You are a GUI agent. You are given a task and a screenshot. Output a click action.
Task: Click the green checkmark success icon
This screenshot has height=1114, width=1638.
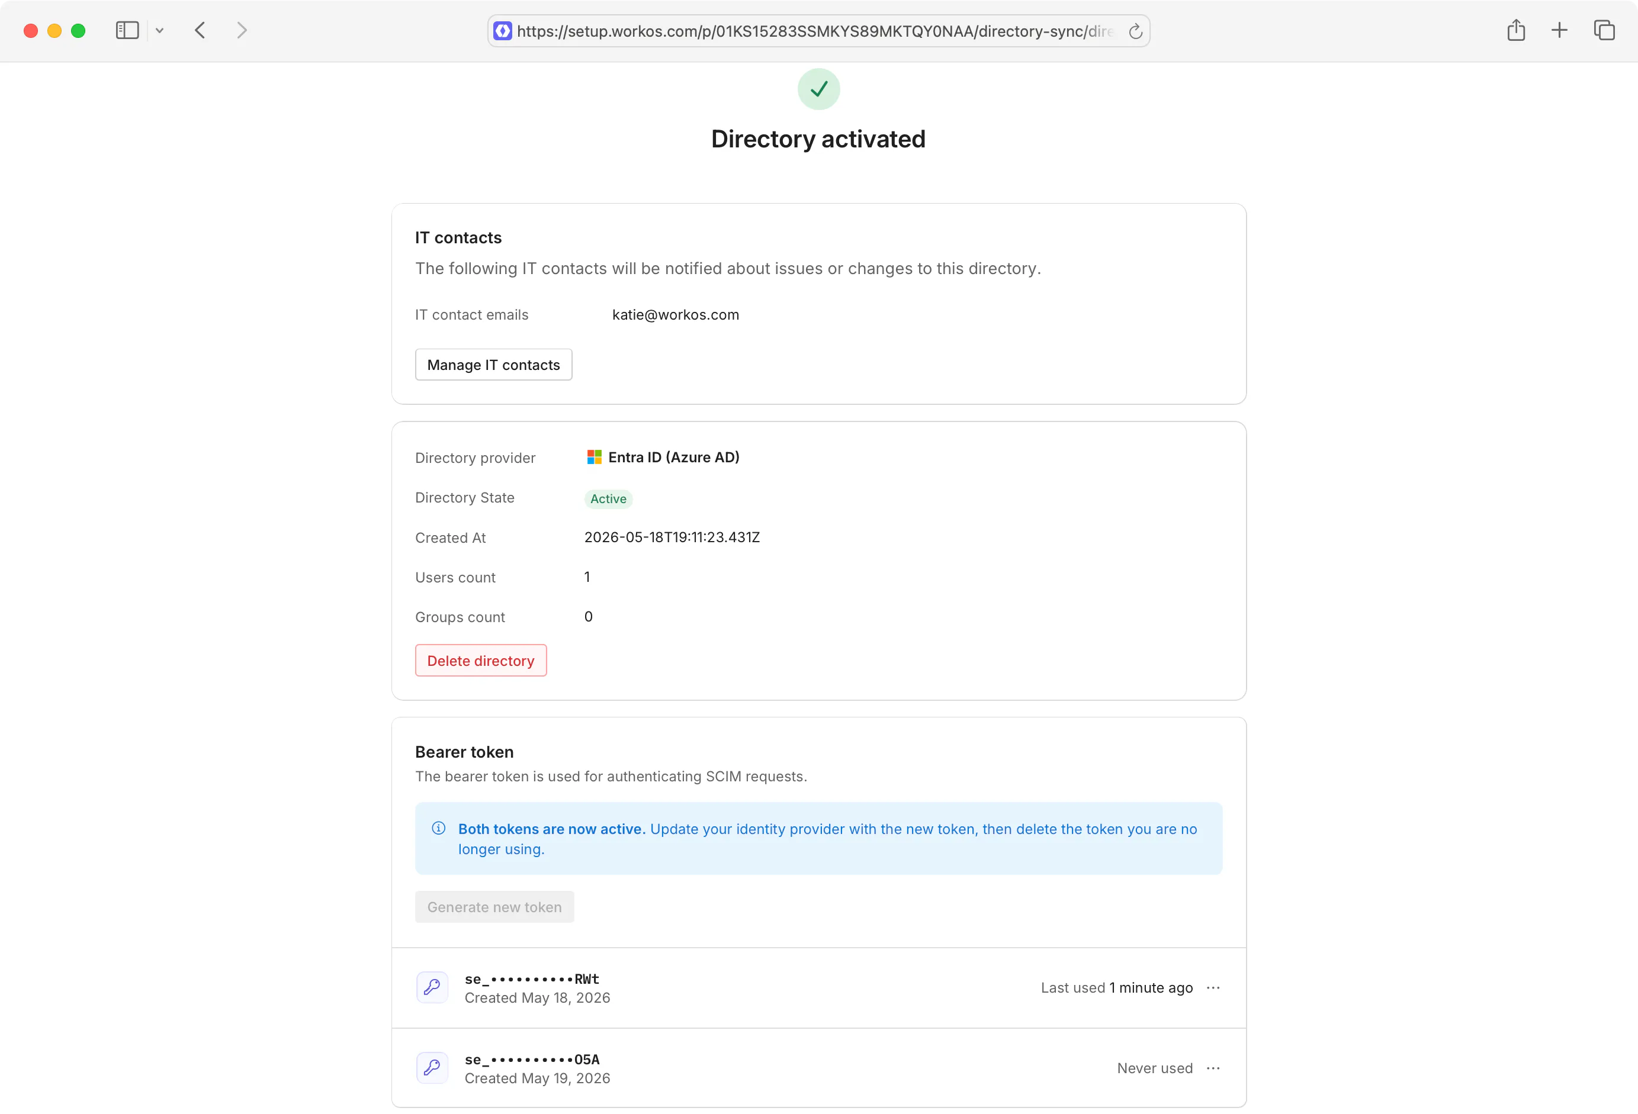(x=818, y=89)
